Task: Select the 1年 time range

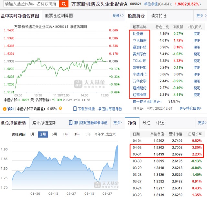Action: coord(65,134)
